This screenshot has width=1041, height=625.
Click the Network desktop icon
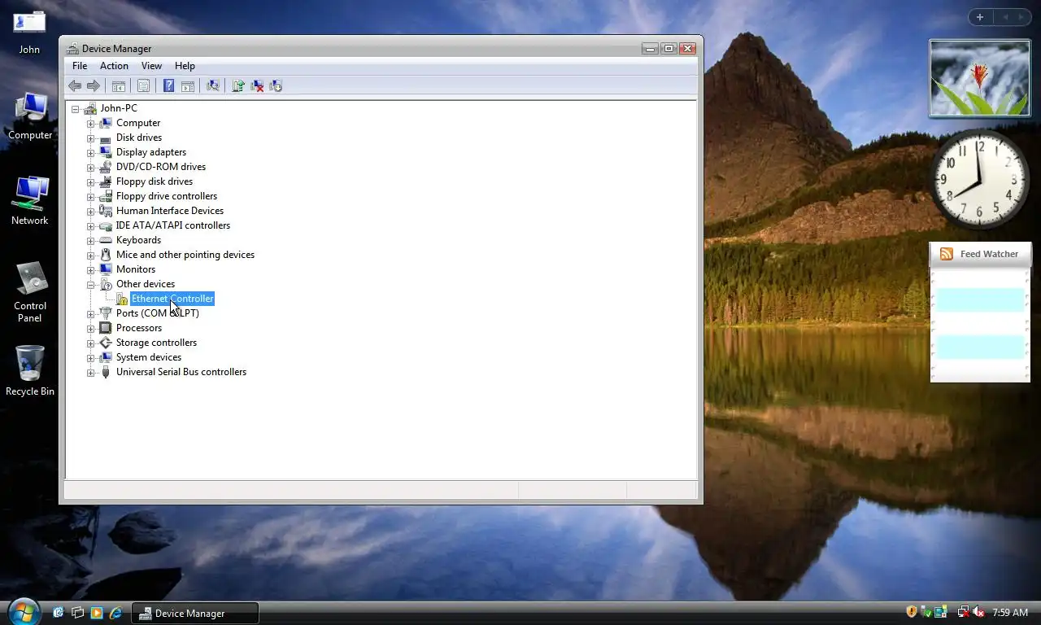coord(30,194)
